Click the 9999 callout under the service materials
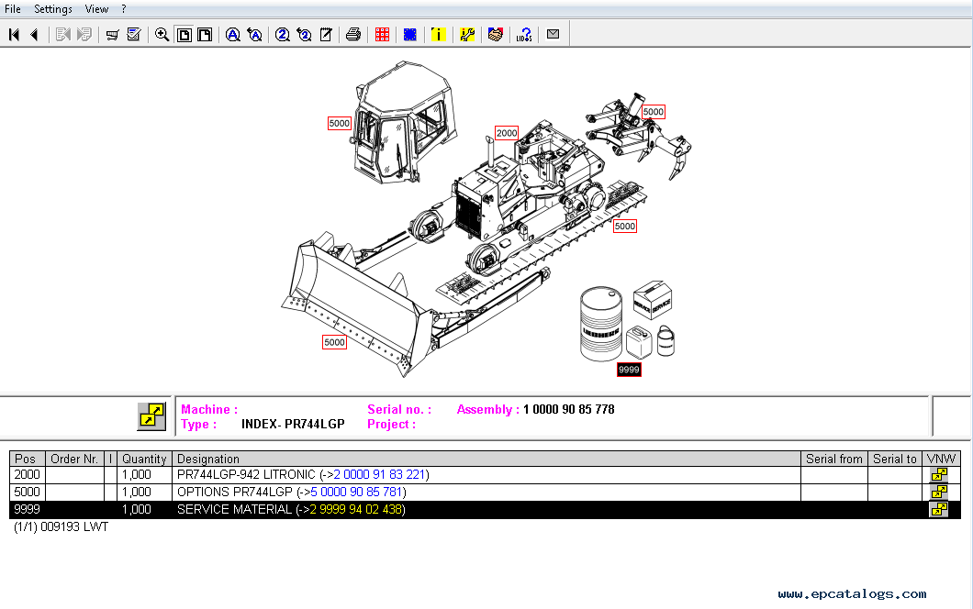The width and height of the screenshot is (973, 609). (x=629, y=370)
